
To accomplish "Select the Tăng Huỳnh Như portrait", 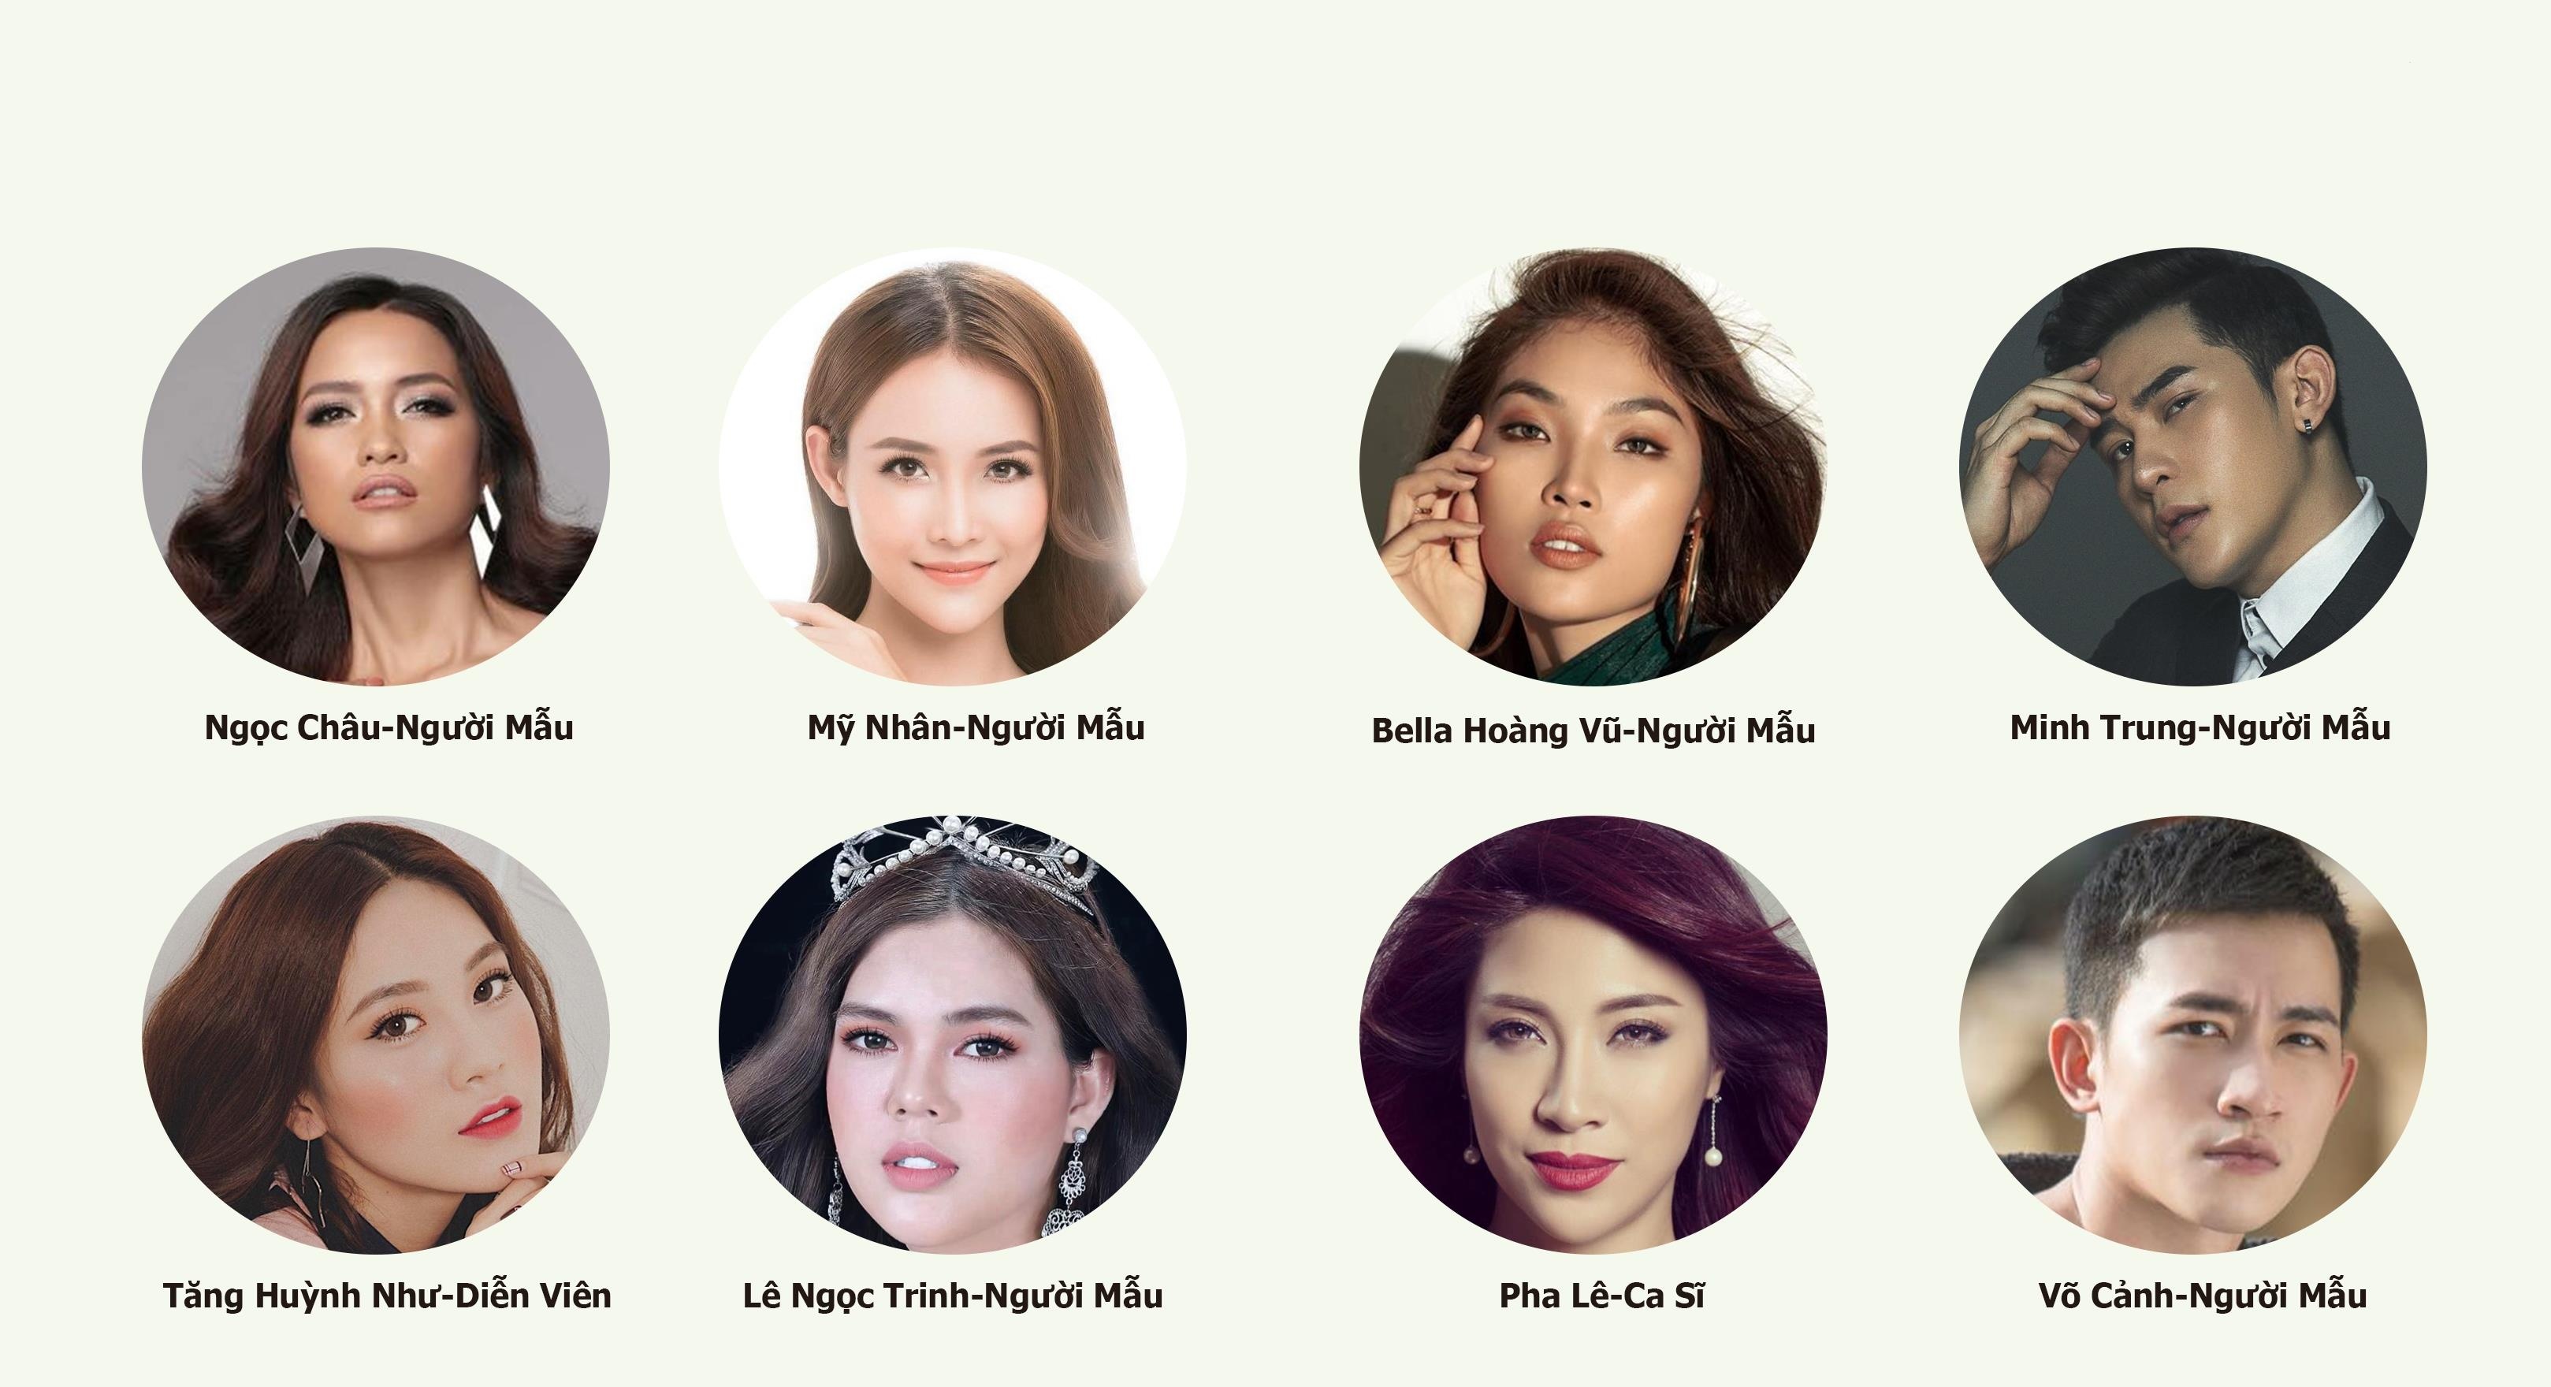I will pyautogui.click(x=377, y=1035).
